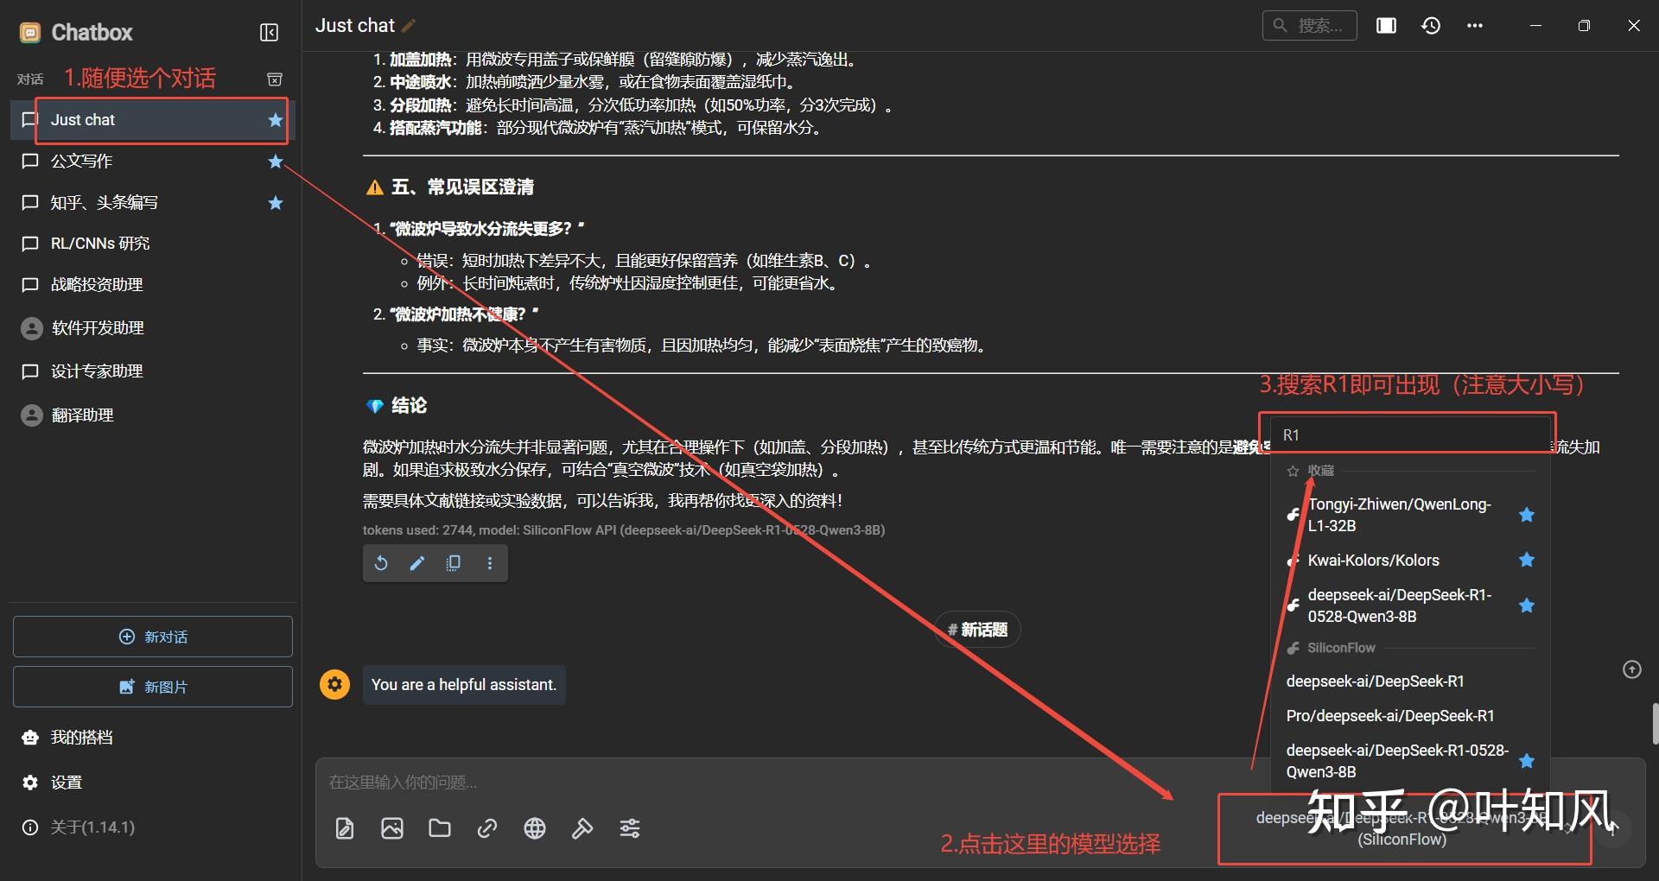This screenshot has height=881, width=1659.
Task: Collapse the sidebar with the panel icon
Action: (269, 32)
